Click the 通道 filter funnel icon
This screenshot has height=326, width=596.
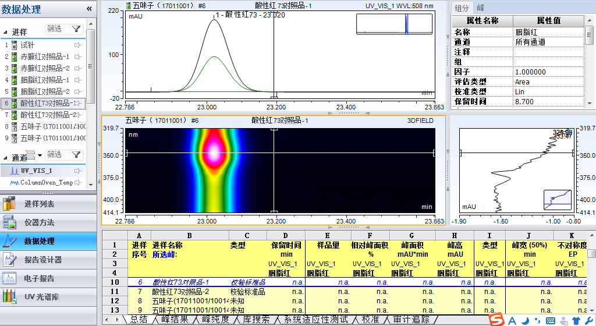coord(76,155)
